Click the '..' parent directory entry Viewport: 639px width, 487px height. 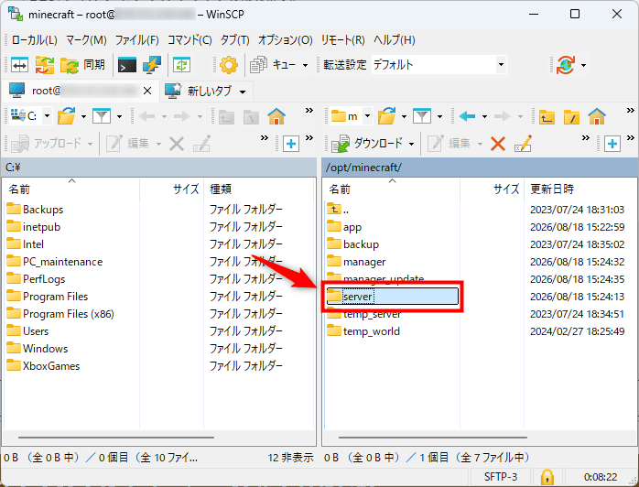[x=338, y=210]
